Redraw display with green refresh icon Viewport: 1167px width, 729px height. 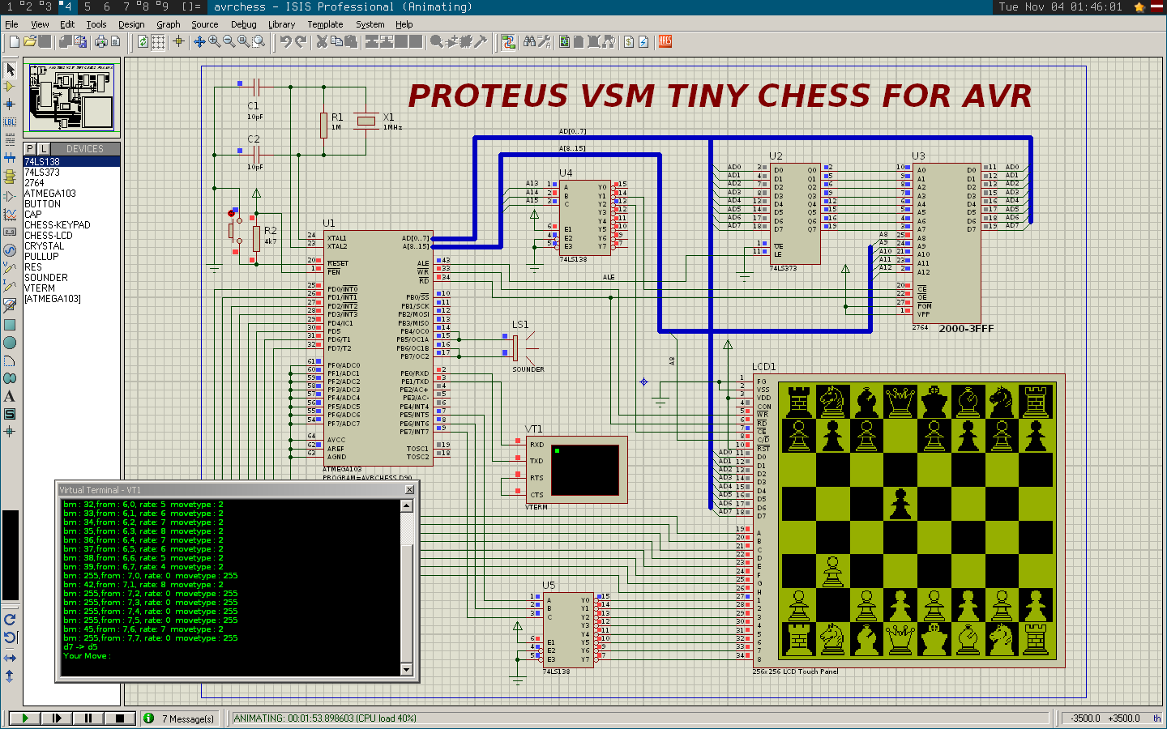143,41
